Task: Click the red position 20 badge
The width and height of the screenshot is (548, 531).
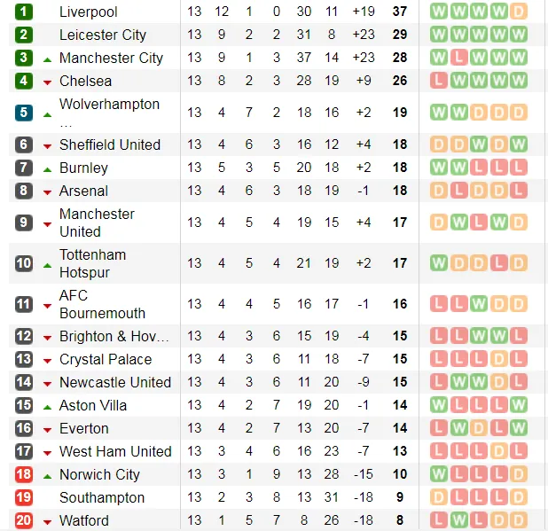Action: tap(23, 520)
